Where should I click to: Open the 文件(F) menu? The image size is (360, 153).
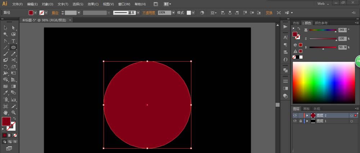[x=17, y=4]
